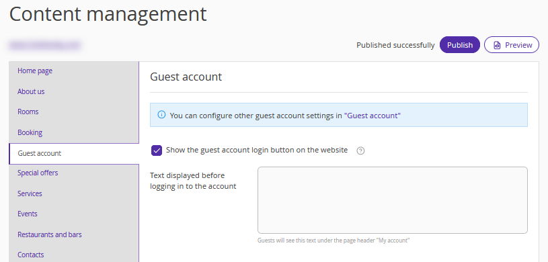The image size is (548, 262).
Task: Switch to the Booking section
Action: pos(30,133)
